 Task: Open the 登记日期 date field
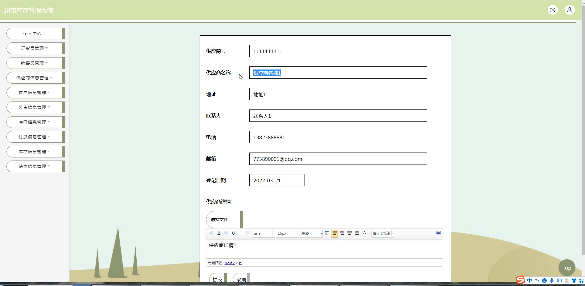pyautogui.click(x=277, y=180)
